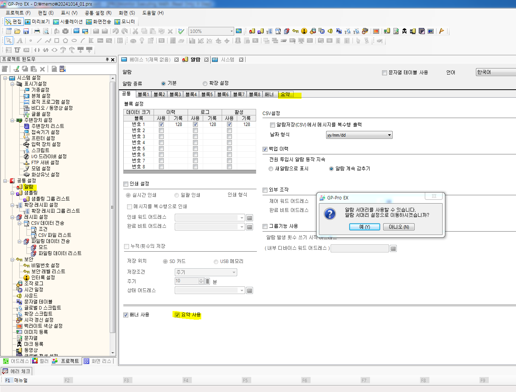Viewport: 516px width, 392px height.
Task: Click the Error check (Err) toolbar icon
Action: (x=181, y=31)
